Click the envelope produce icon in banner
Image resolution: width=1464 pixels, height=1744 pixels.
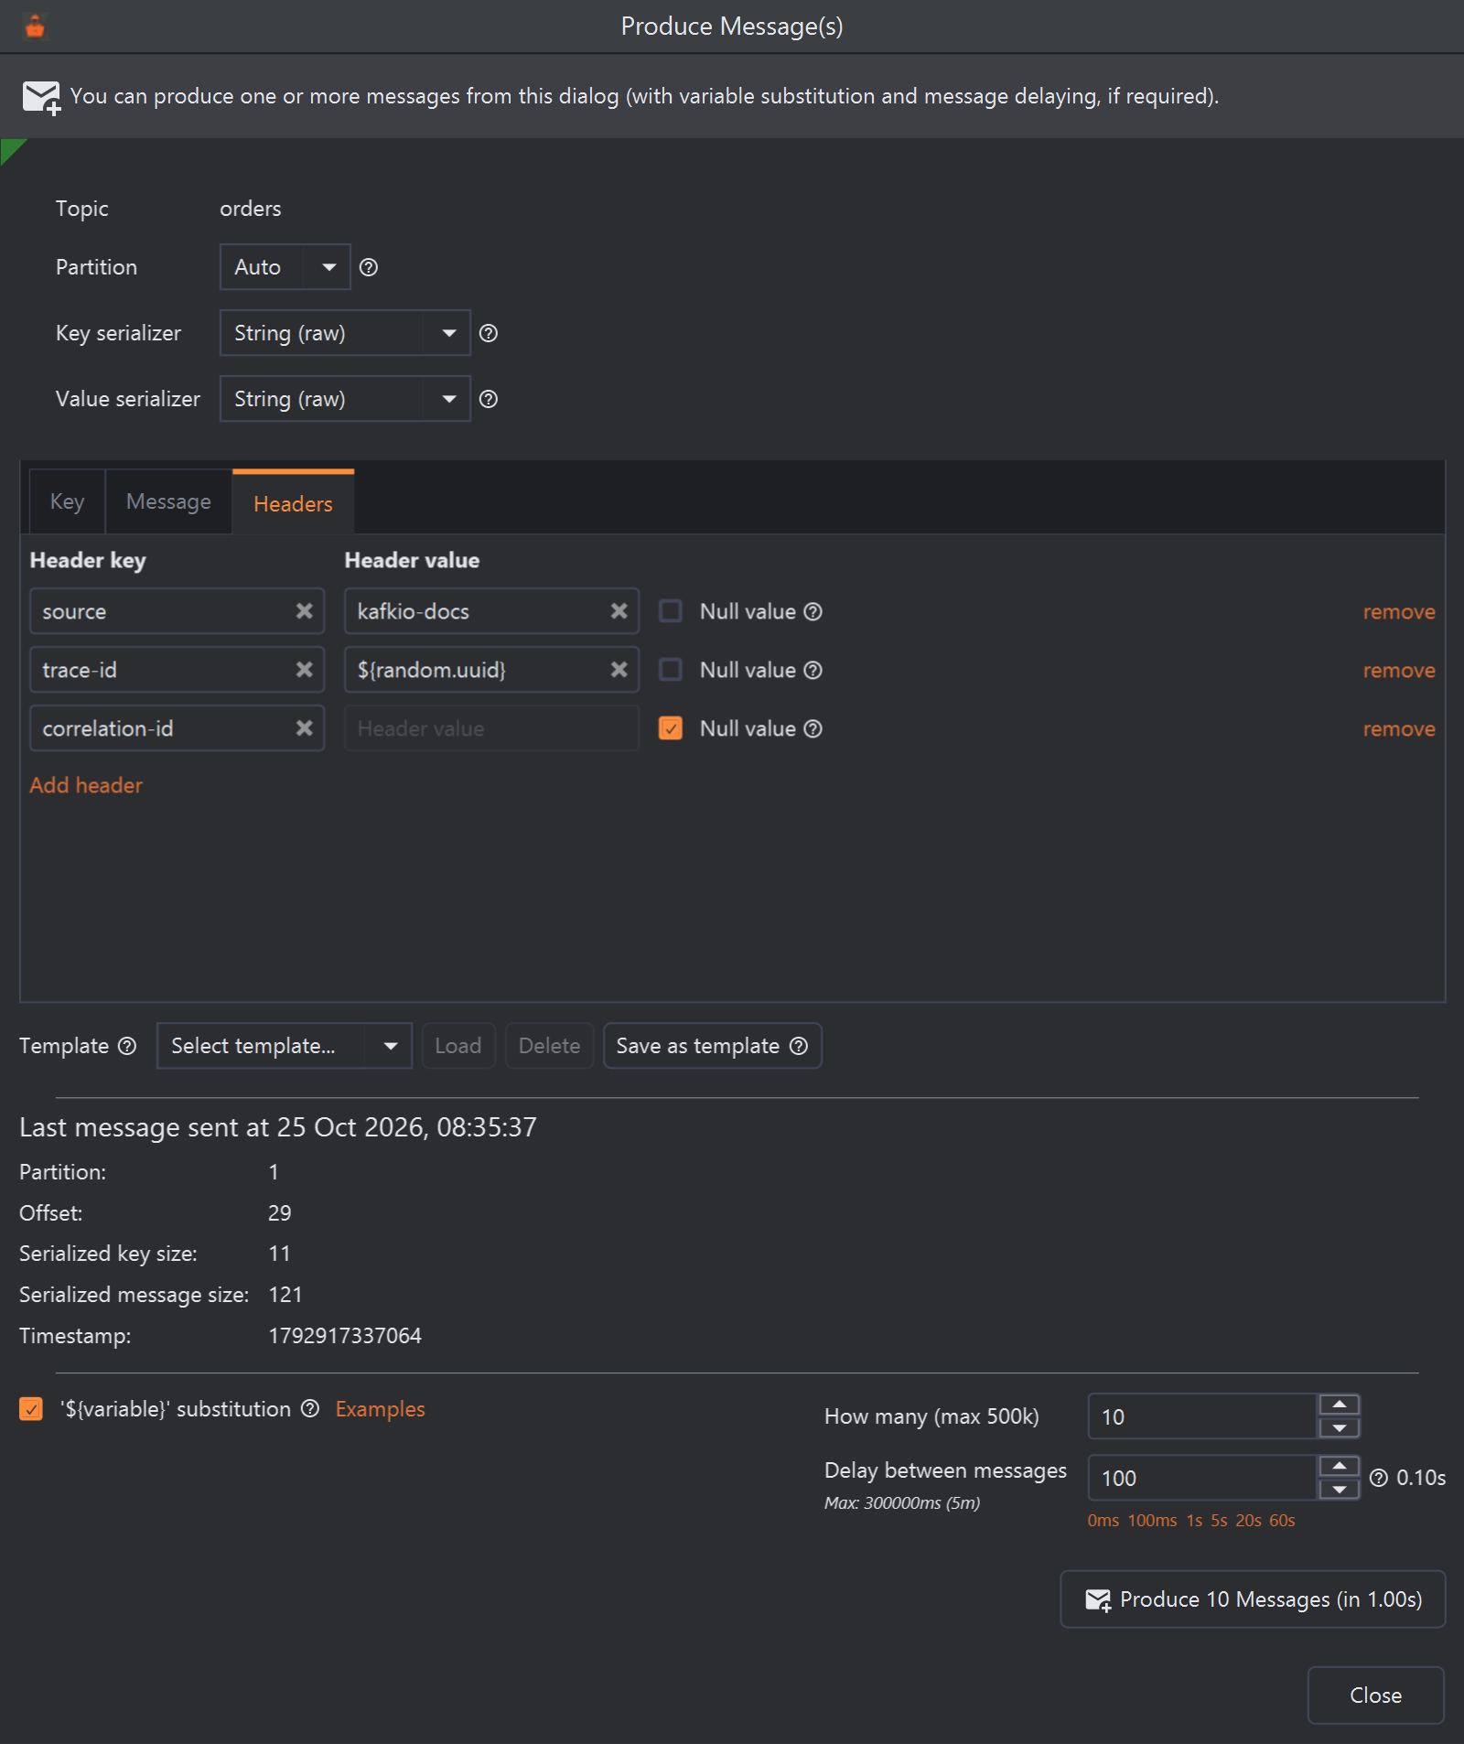tap(41, 98)
